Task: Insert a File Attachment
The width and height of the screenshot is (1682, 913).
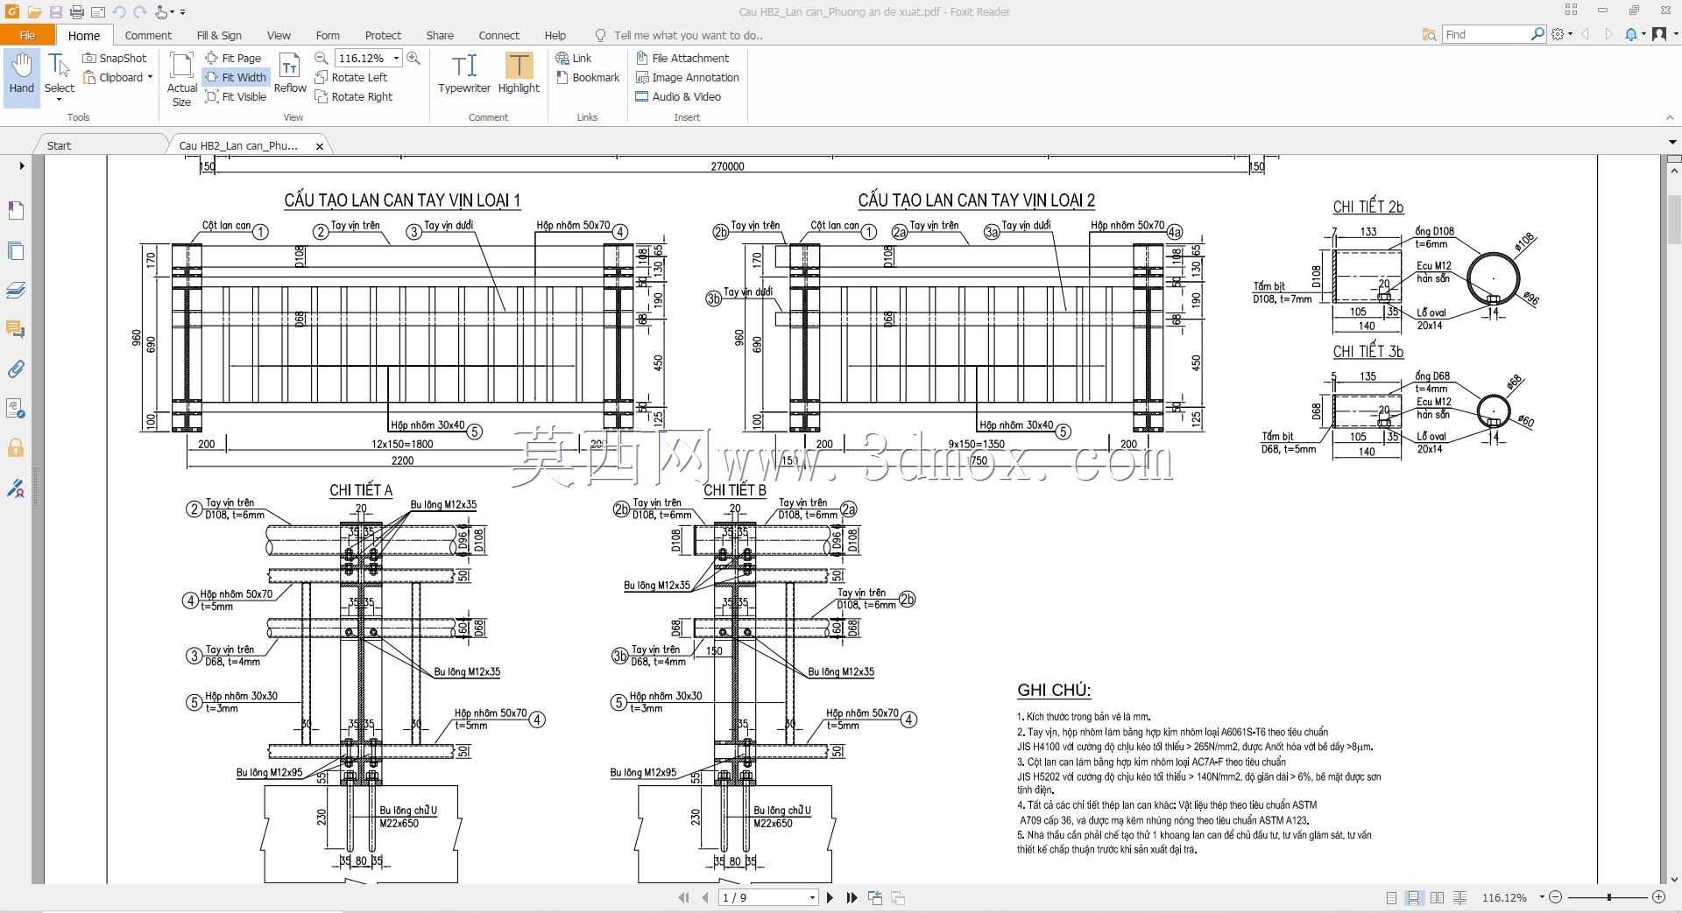Action: pyautogui.click(x=682, y=58)
